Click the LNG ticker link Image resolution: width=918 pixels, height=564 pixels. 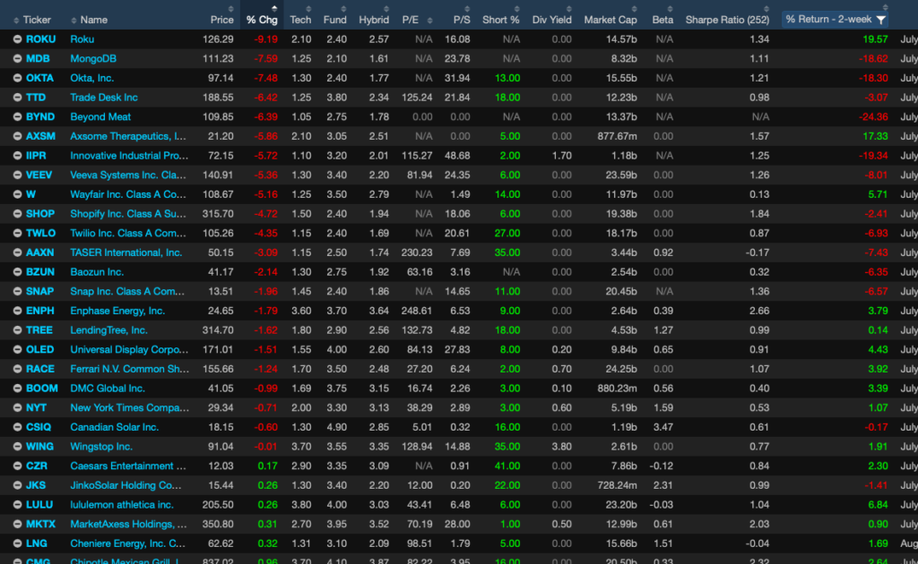[x=36, y=543]
